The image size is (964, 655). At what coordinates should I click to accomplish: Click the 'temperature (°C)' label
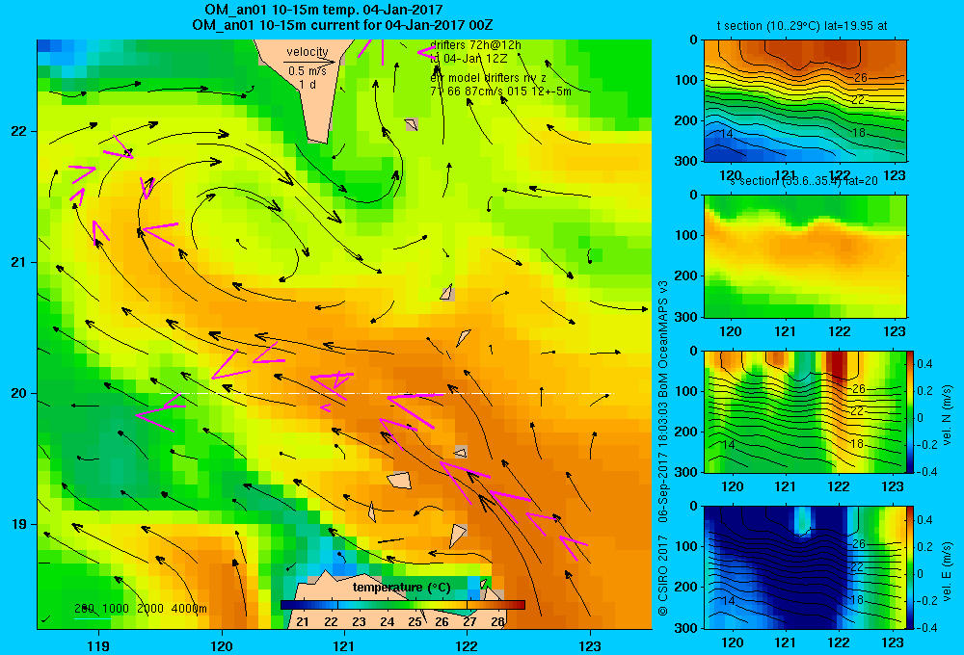tap(401, 588)
